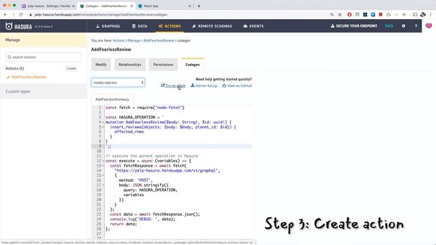This screenshot has width=436, height=245.
Task: Open the help question mark
Action: click(x=416, y=26)
